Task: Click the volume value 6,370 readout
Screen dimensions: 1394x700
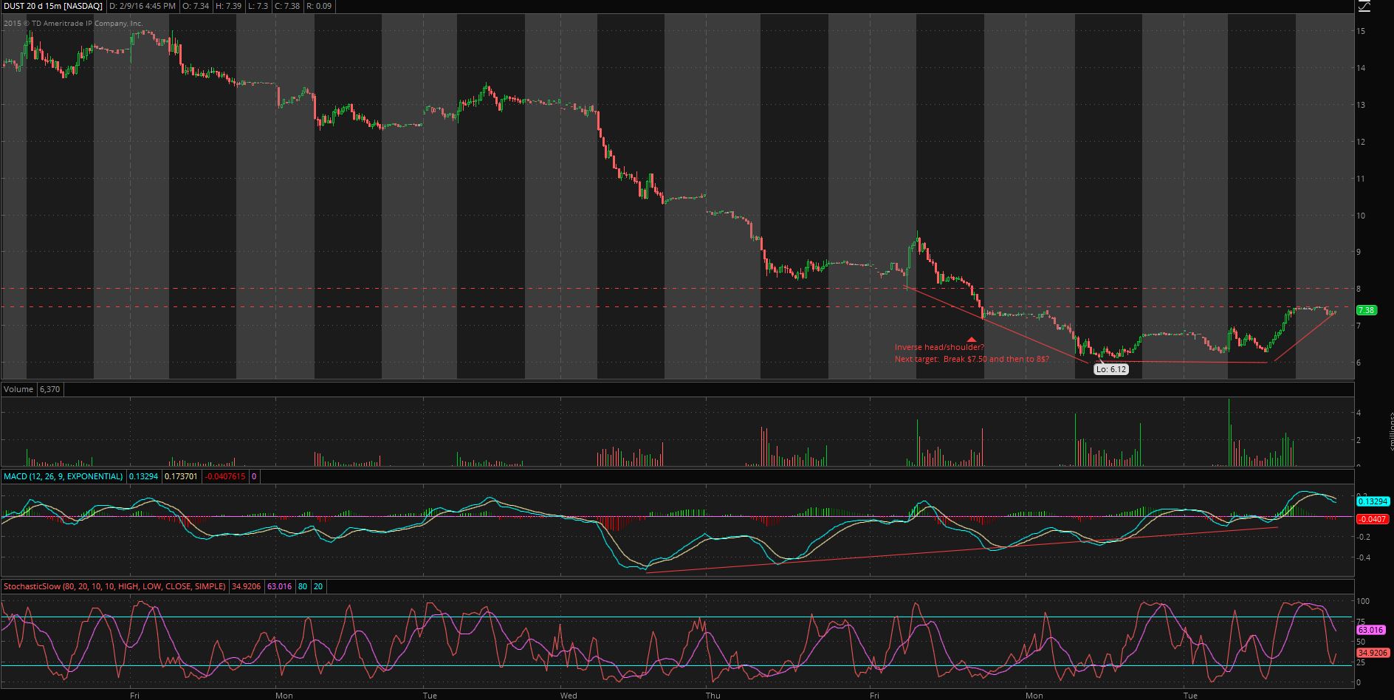Action: point(49,389)
